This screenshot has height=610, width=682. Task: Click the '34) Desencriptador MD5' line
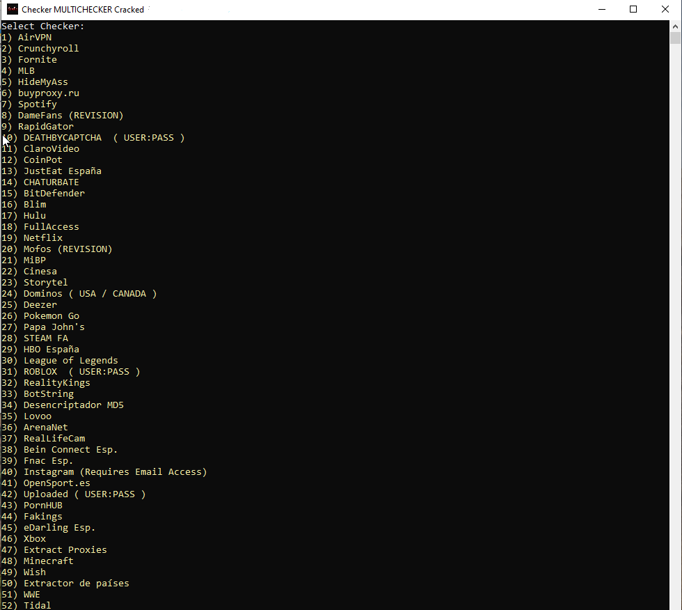click(x=63, y=405)
